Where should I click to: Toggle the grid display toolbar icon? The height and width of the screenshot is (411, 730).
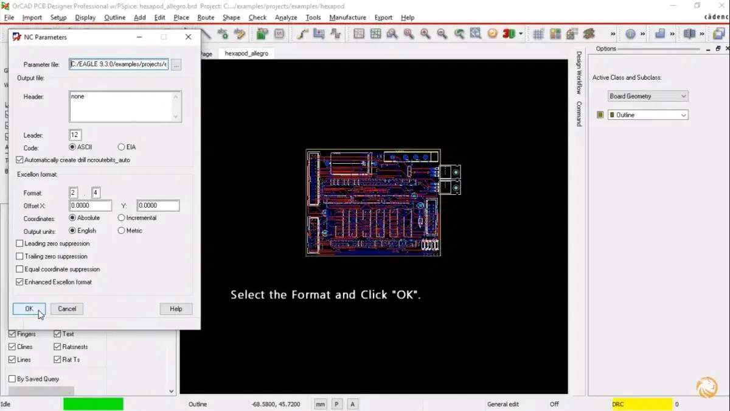click(x=538, y=34)
